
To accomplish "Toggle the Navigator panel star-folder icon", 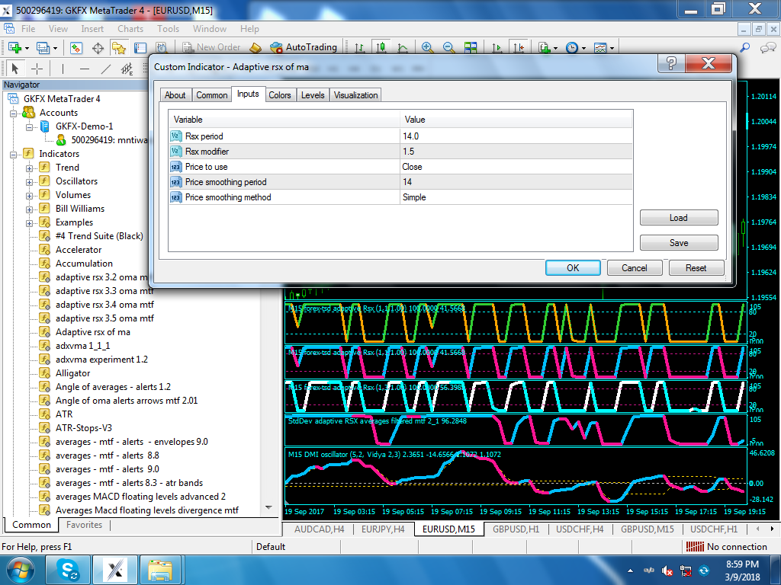I will 119,48.
